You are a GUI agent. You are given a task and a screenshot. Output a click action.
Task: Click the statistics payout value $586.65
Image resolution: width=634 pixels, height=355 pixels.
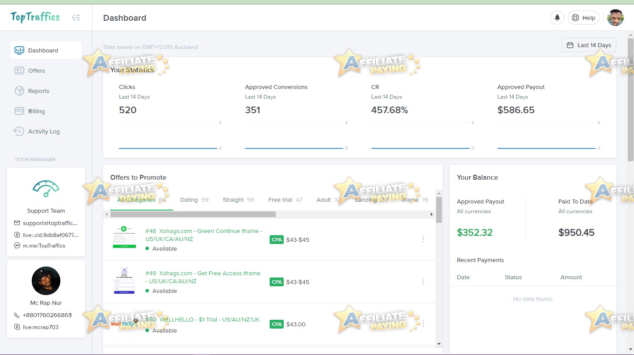516,110
